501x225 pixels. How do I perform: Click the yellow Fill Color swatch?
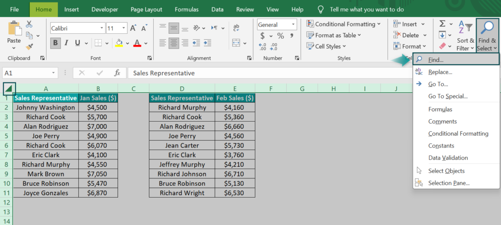click(118, 43)
